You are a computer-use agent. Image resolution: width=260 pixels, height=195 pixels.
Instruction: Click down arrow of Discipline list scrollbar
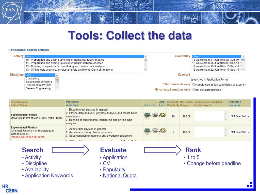click(x=57, y=88)
